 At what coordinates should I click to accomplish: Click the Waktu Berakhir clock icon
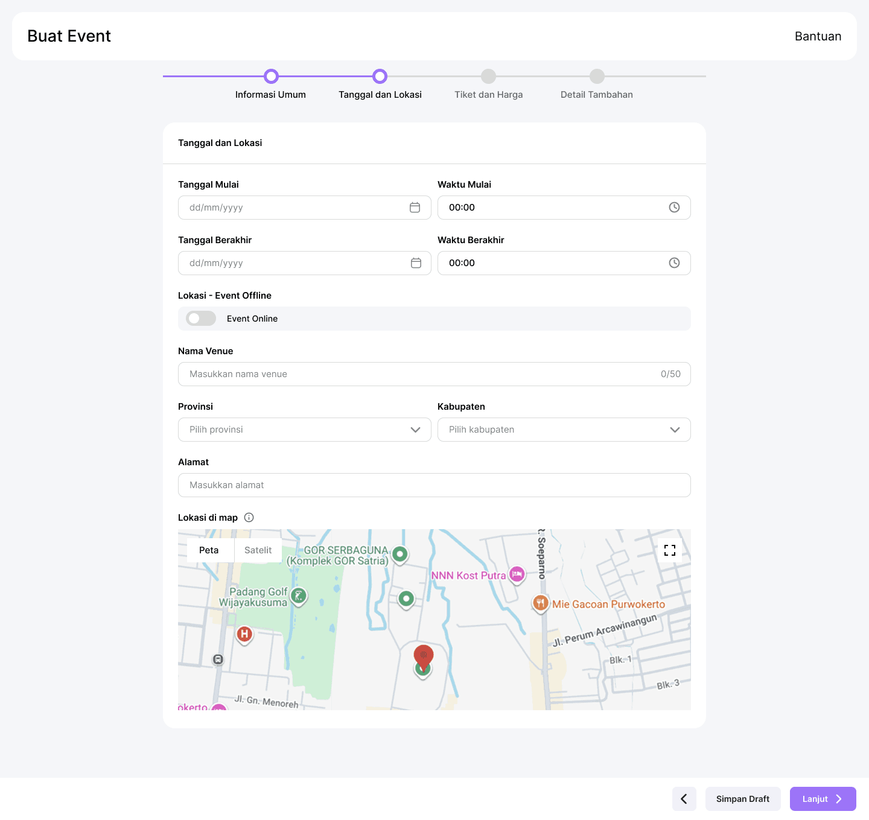(675, 263)
